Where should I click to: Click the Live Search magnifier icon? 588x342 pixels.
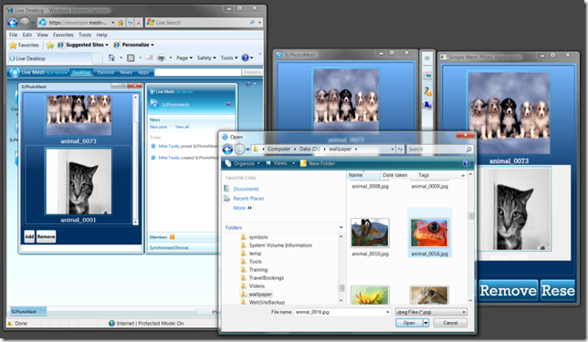pyautogui.click(x=252, y=23)
